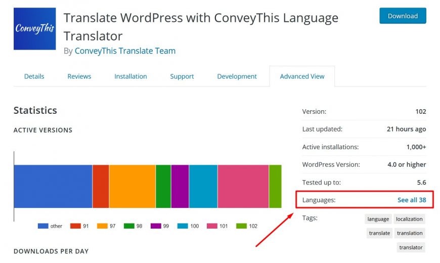
Task: Click the 'Tags:' label
Action: coord(310,218)
